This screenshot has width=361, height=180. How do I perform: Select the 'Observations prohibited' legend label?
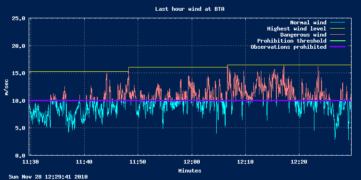click(289, 47)
